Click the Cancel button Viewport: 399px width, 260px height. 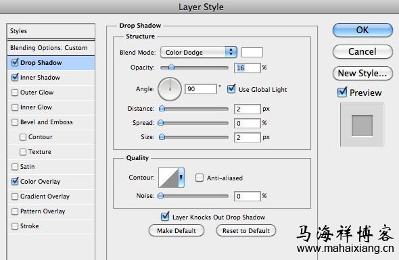click(362, 51)
